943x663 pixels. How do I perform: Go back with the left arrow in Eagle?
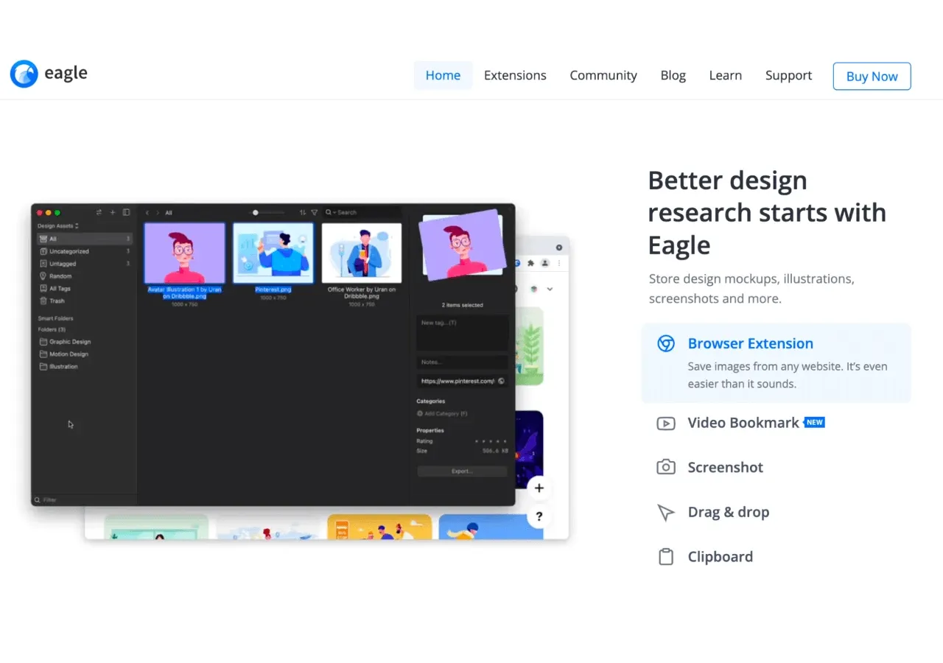click(147, 213)
